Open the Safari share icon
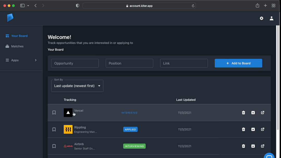 pos(257,5)
